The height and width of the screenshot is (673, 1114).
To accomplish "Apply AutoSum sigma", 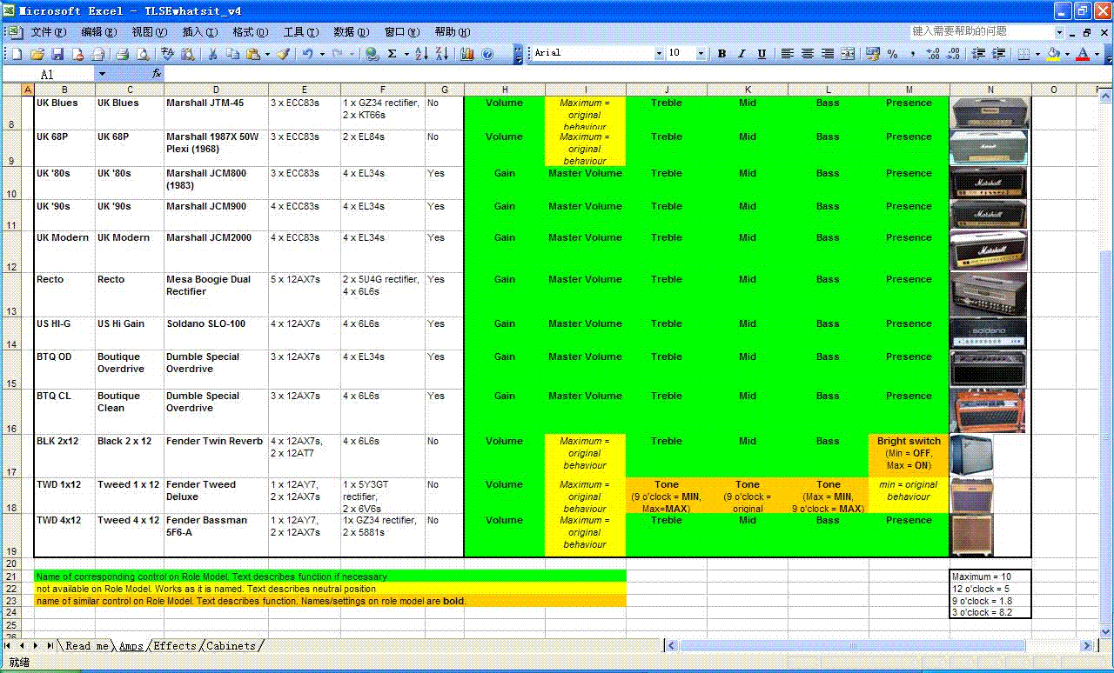I will coord(393,54).
